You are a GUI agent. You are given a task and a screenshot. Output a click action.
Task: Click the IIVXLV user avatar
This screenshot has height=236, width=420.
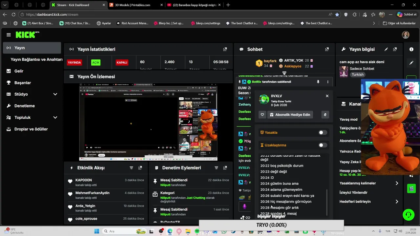pyautogui.click(x=264, y=99)
